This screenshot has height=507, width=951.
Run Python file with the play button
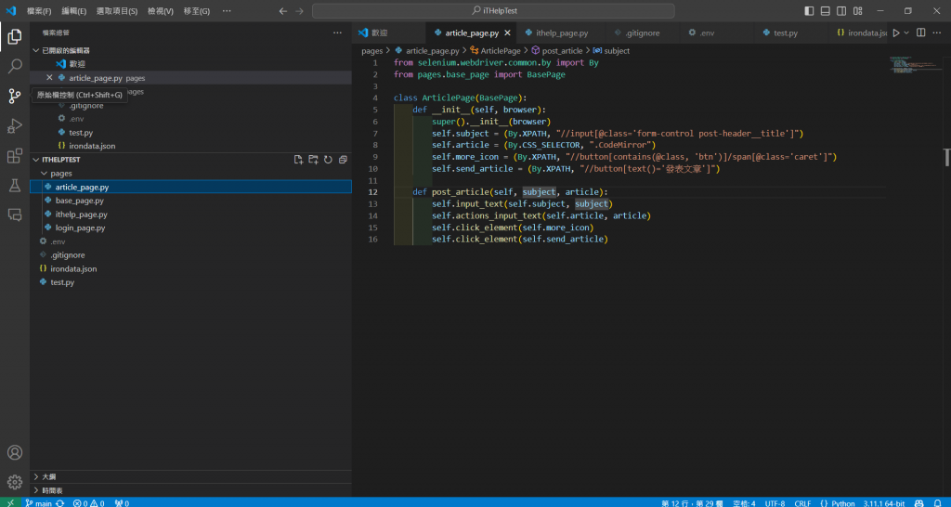click(x=896, y=32)
